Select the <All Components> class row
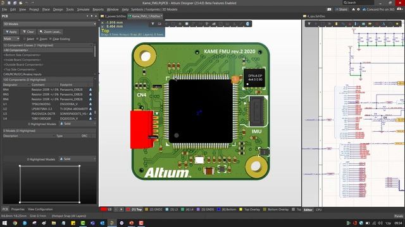 coord(48,50)
